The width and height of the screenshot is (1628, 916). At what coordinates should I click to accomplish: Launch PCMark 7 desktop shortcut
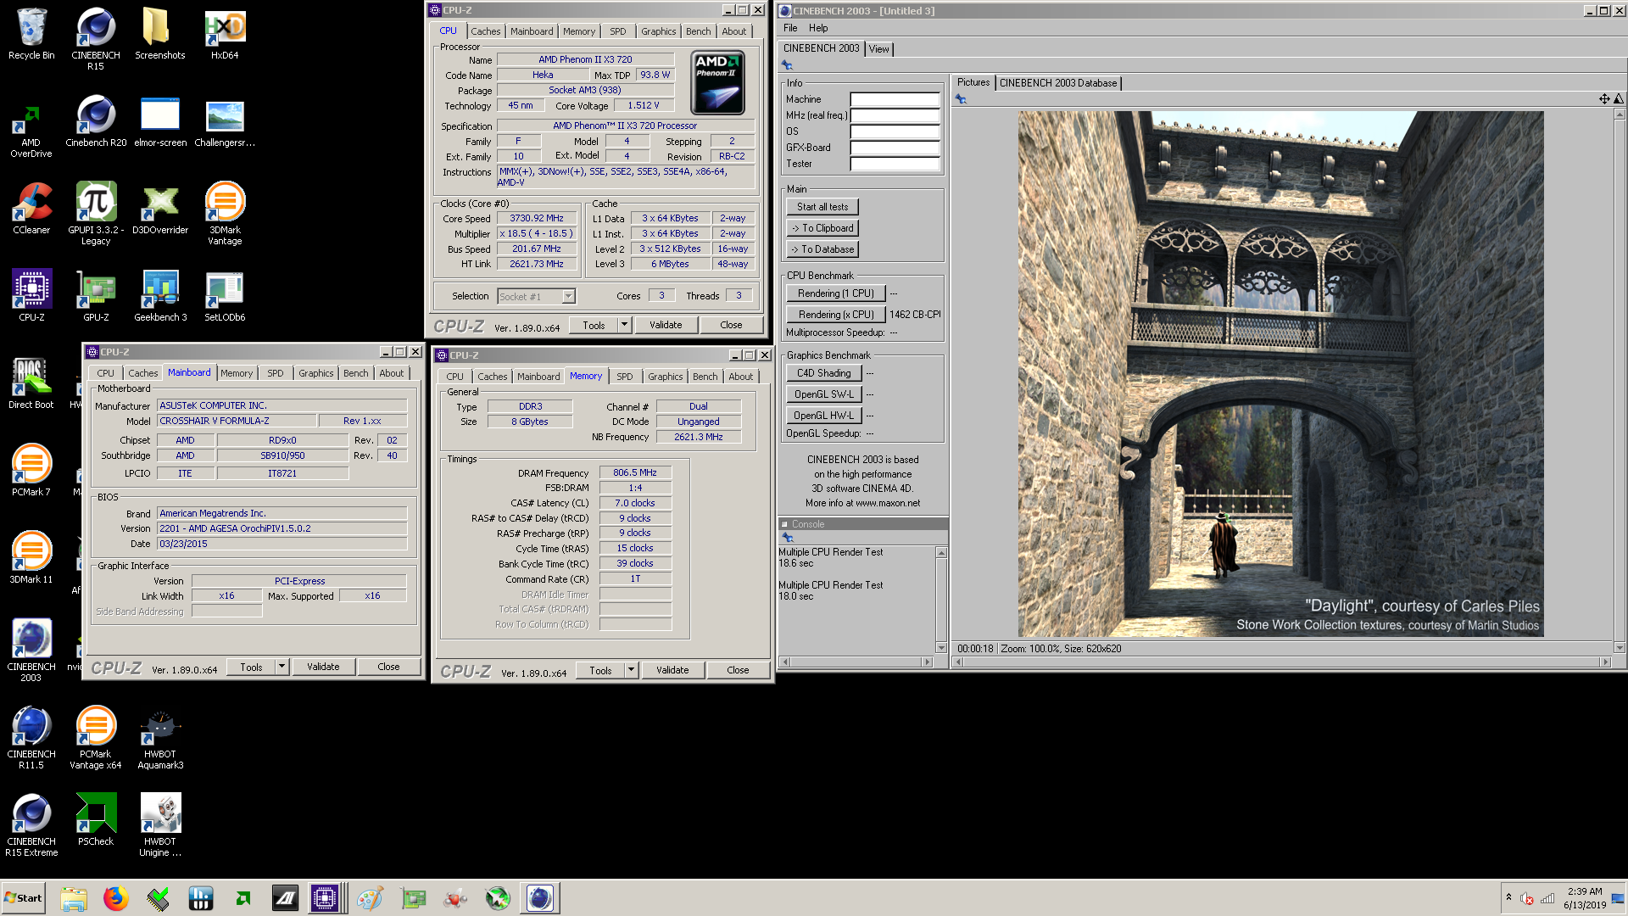[x=31, y=471]
